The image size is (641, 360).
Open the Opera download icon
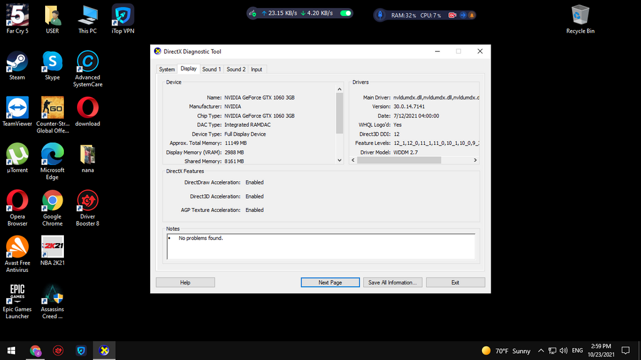(88, 112)
